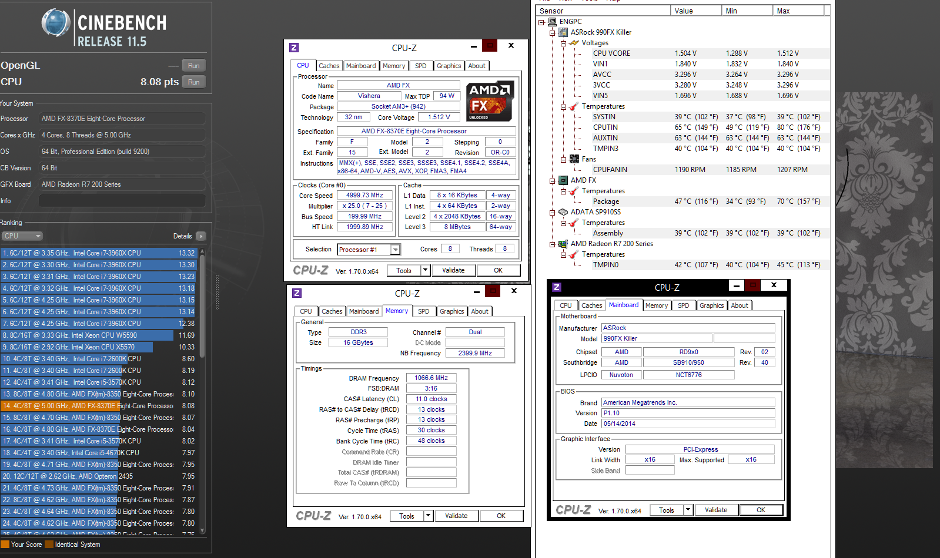Select ranking entry 14 FX-8370E at 5.00 GHz
Screen dimensions: 940x558
99,405
